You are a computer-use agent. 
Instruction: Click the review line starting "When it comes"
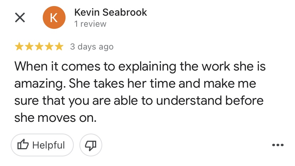click(x=139, y=67)
